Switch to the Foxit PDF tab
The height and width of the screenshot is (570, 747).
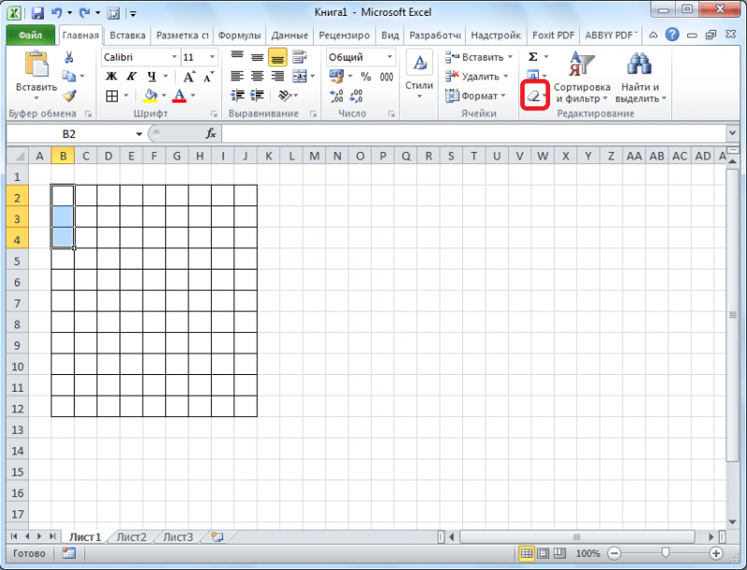click(x=553, y=35)
